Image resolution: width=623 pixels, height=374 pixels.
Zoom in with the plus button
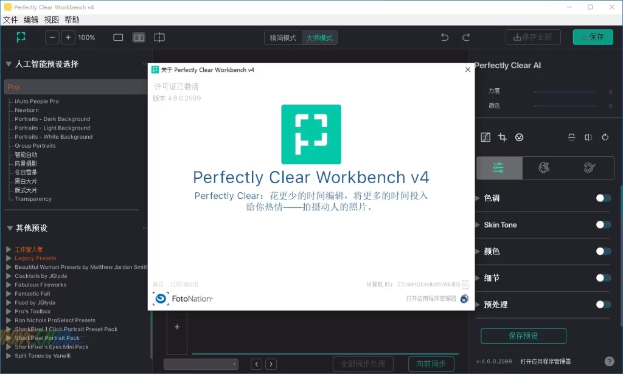pyautogui.click(x=68, y=38)
